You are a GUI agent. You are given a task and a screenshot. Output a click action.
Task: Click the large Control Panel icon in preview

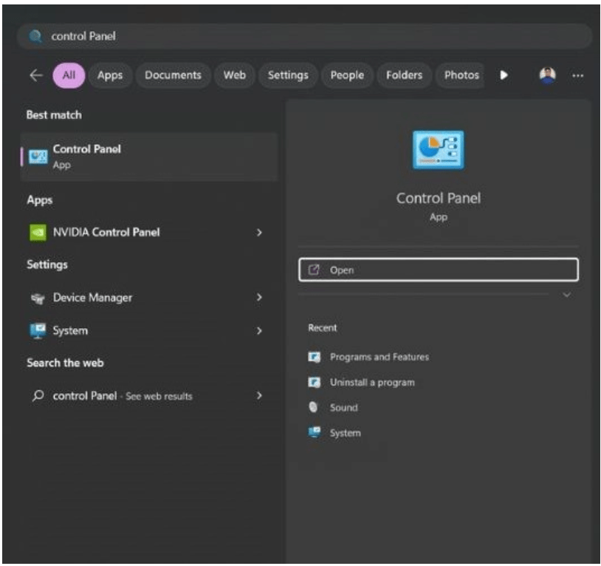click(x=438, y=150)
